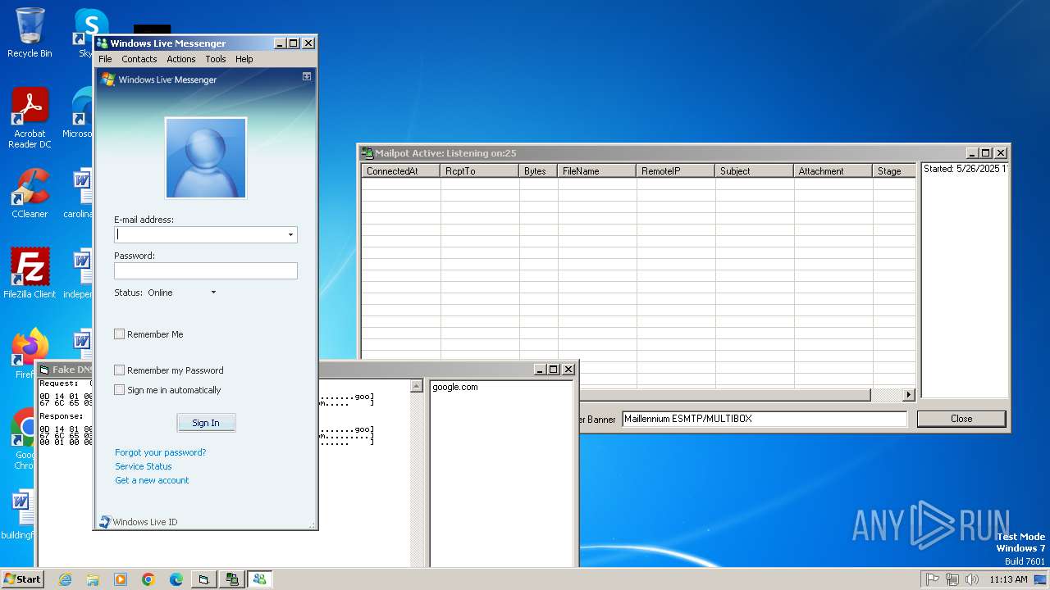1050x590 pixels.
Task: Click Mailpot horizontal scrollbar right arrow
Action: (x=908, y=395)
